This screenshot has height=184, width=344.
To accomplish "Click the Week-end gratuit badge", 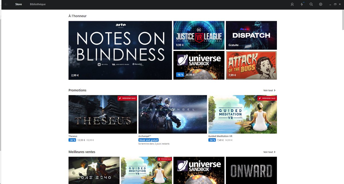I will [148, 140].
